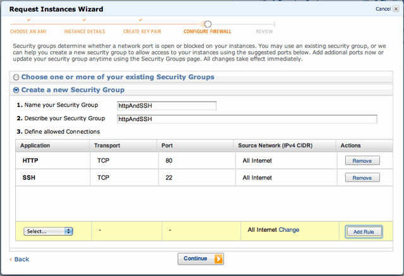Screen dimensions: 404x276
Task: Click the Add Rule button
Action: coord(364,231)
